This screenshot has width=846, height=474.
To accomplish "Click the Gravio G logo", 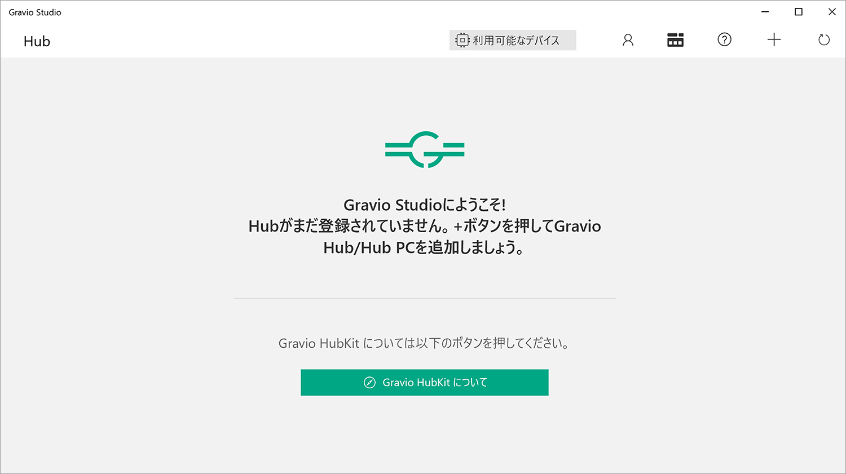I will click(425, 150).
